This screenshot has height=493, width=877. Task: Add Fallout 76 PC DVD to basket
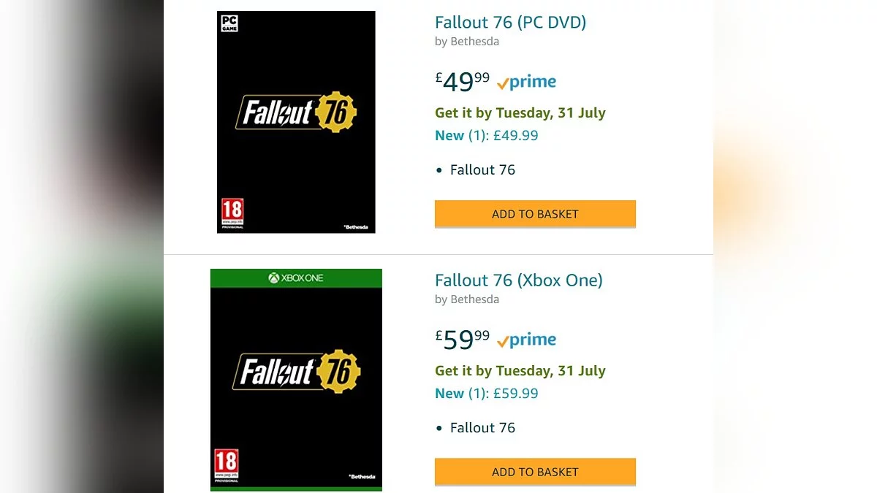click(x=535, y=214)
